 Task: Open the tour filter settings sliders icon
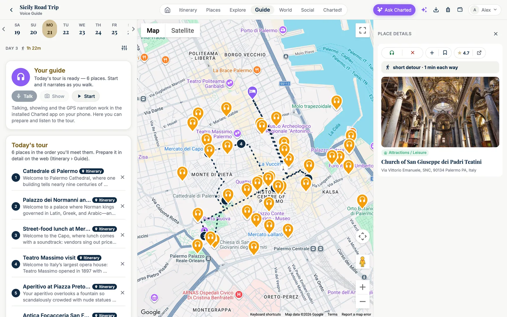coord(124,48)
